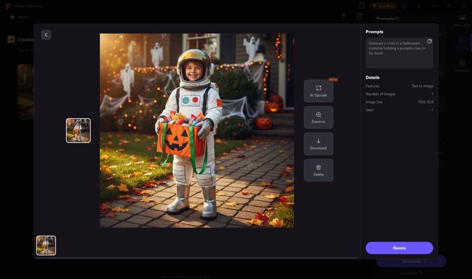Click the prompt text box
The image size is (472, 279).
(x=397, y=55)
